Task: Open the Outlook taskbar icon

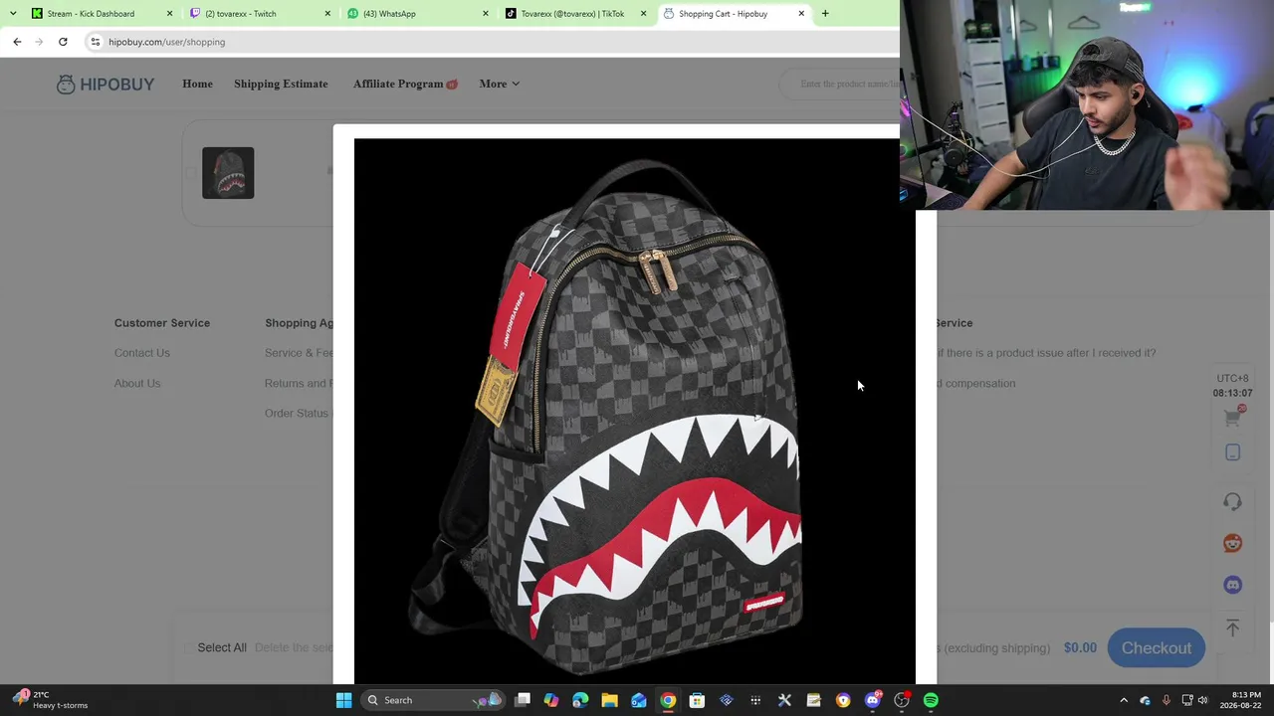Action: (639, 700)
